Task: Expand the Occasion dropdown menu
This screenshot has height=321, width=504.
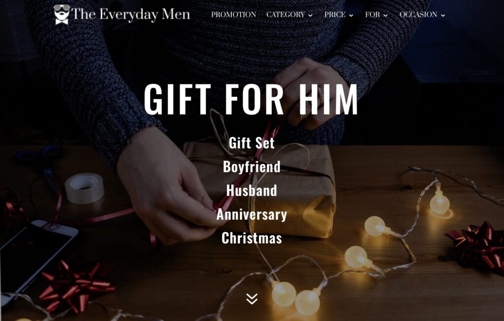Action: pos(422,14)
